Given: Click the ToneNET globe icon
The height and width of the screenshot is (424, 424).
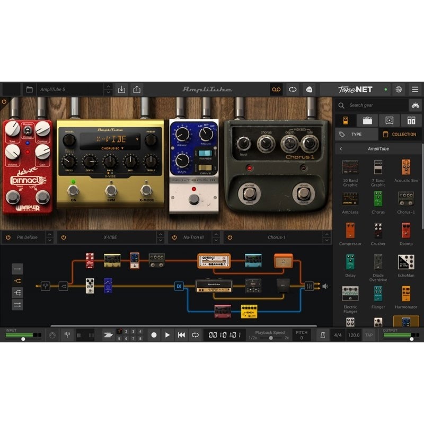Looking at the screenshot, I should click(399, 90).
